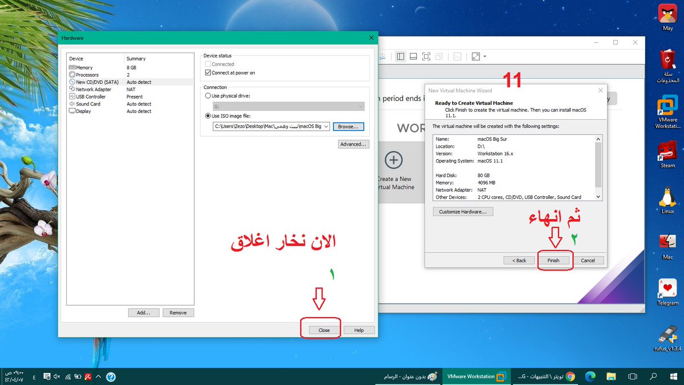The width and height of the screenshot is (684, 385).
Task: Open Customize Hardware from the wizard
Action: pyautogui.click(x=463, y=212)
